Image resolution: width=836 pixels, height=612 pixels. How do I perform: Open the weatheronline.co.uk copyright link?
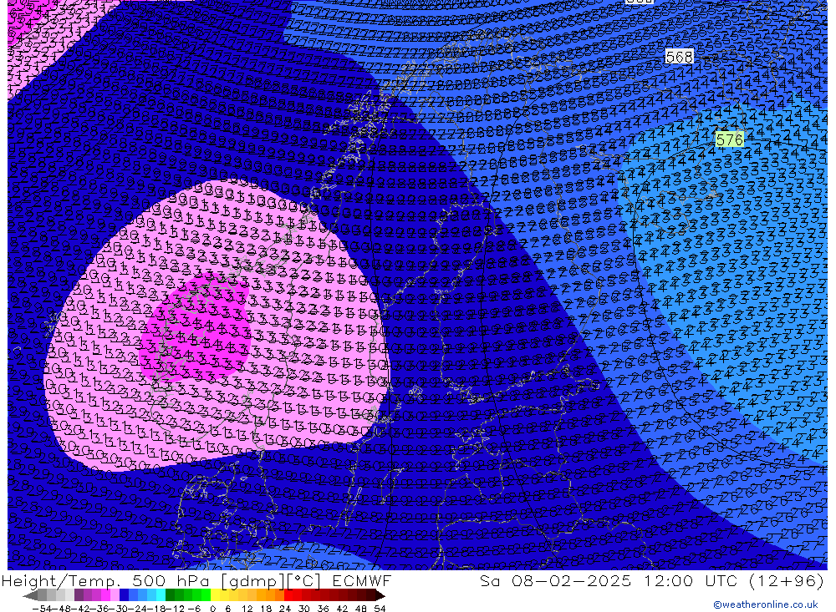click(766, 604)
